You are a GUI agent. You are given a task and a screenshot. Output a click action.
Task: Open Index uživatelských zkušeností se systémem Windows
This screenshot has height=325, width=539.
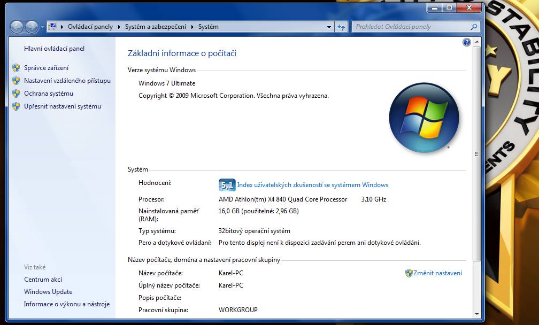[x=313, y=185]
